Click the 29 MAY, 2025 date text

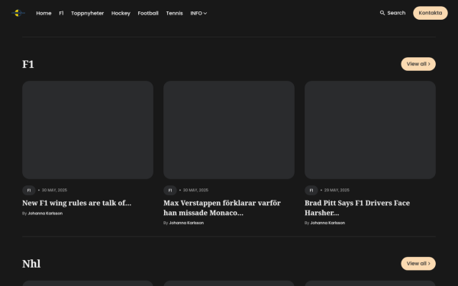pyautogui.click(x=337, y=190)
